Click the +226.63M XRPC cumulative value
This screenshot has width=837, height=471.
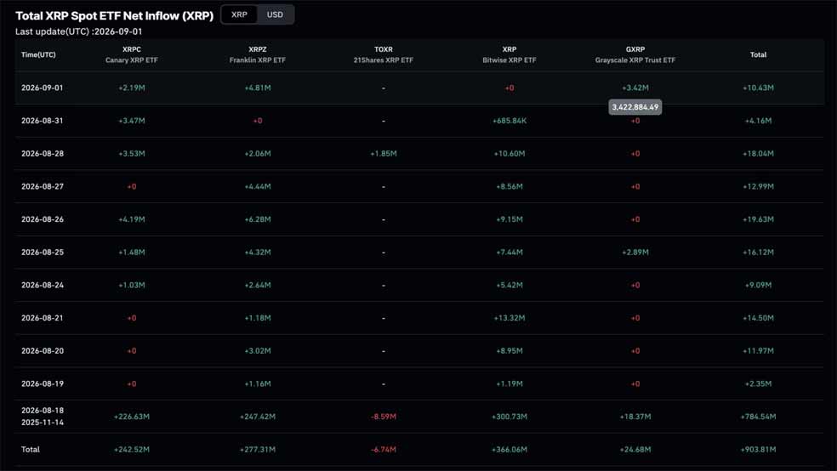(132, 417)
